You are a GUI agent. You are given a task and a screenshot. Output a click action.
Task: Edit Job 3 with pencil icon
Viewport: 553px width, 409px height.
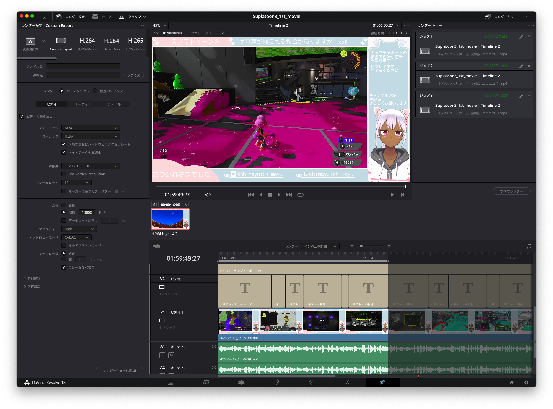coord(521,96)
